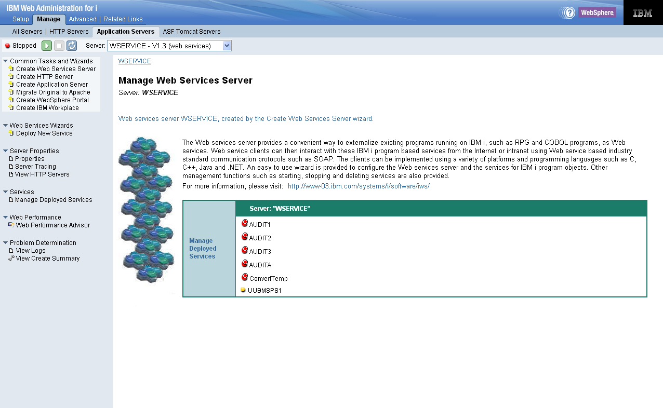663x408 pixels.
Task: Click the red status icon beside AUDIT2
Action: pyautogui.click(x=245, y=237)
